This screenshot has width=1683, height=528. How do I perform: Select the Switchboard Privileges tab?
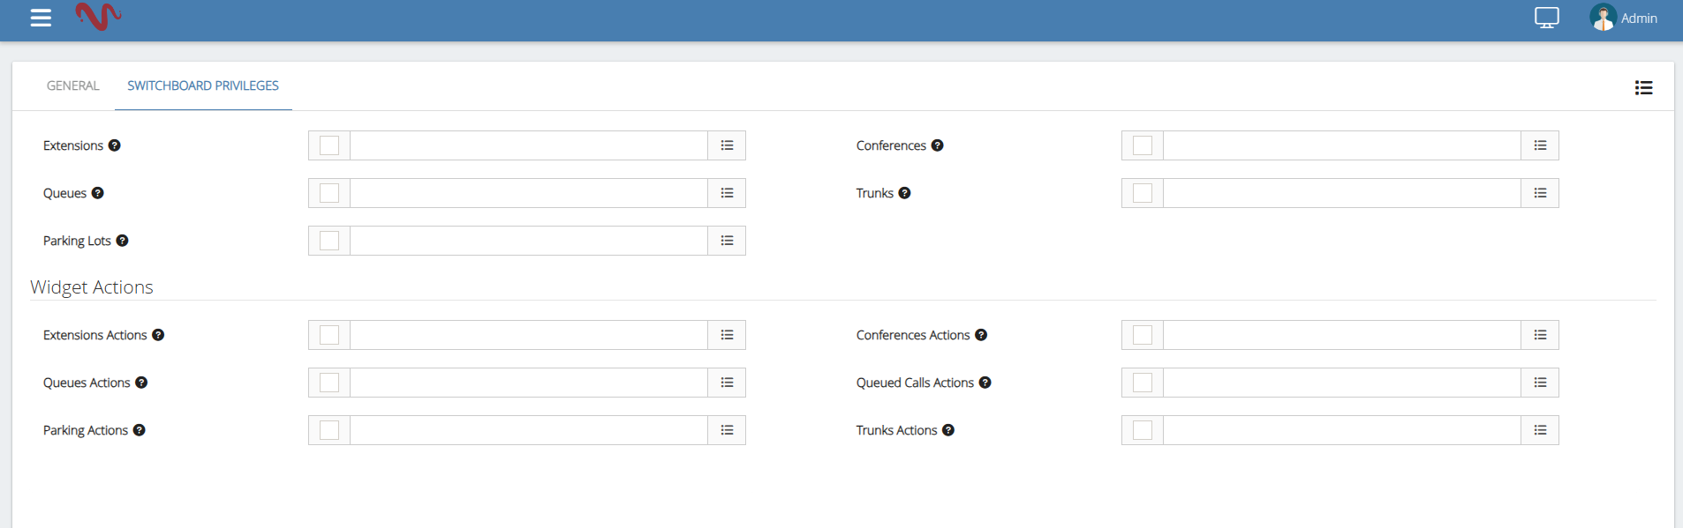coord(203,86)
